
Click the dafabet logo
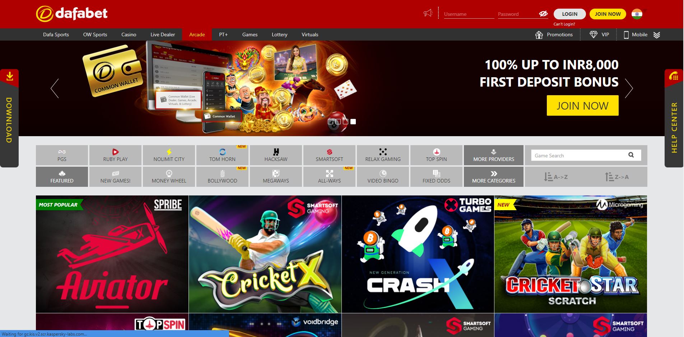pyautogui.click(x=72, y=14)
